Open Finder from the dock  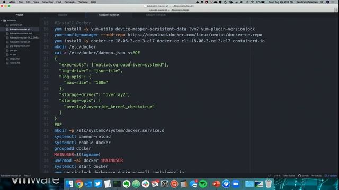69,184
